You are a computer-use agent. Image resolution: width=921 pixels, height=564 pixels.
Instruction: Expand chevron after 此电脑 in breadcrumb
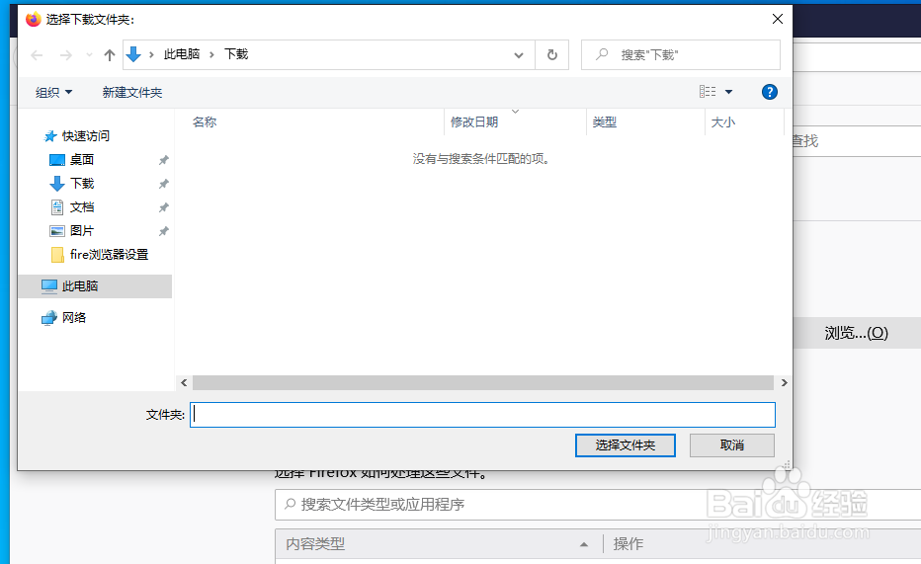(212, 55)
